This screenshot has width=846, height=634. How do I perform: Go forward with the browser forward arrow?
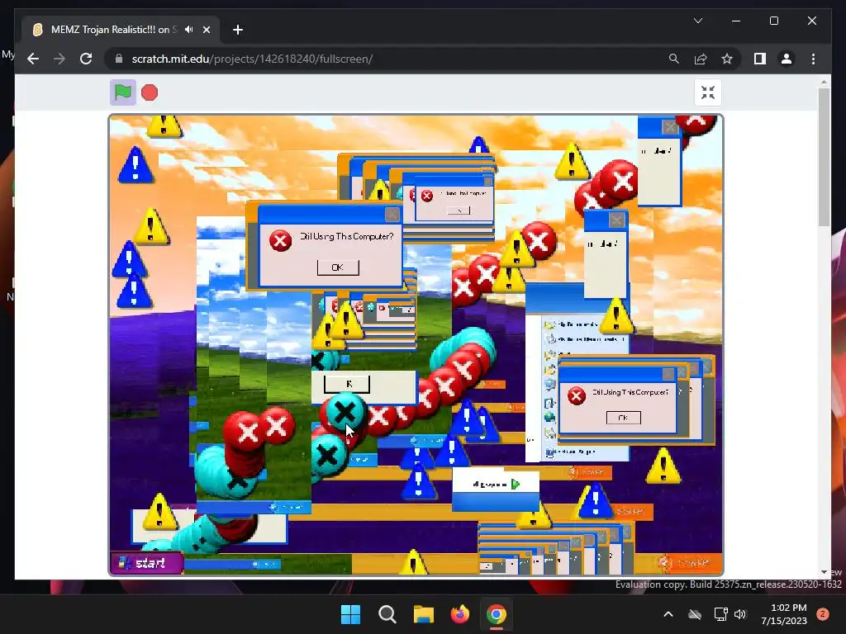59,59
